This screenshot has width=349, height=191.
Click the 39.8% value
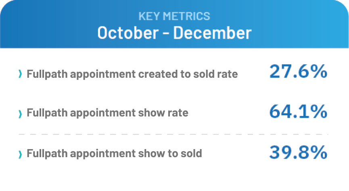coord(298,152)
